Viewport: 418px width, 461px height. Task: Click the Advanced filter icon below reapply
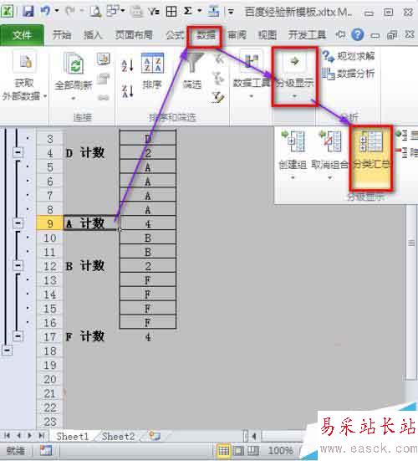219,97
